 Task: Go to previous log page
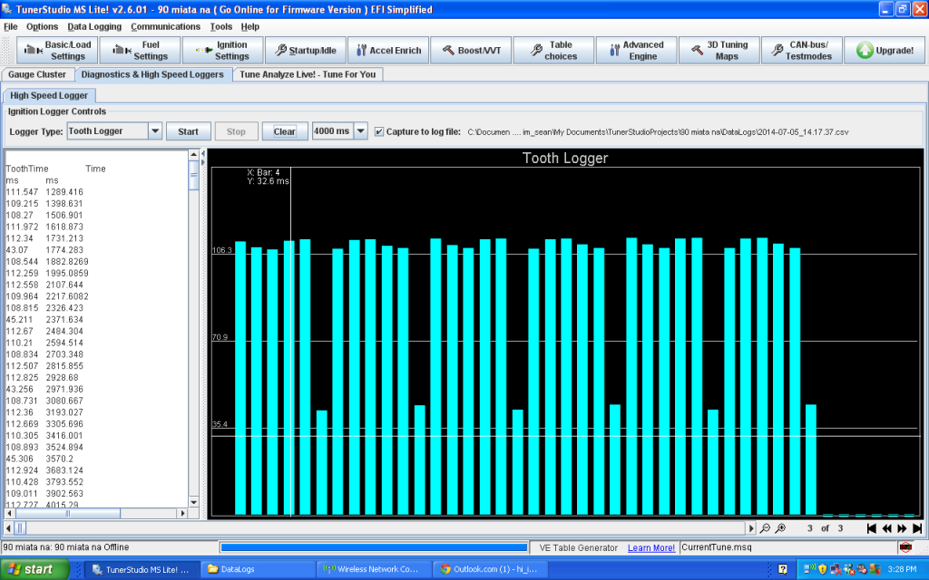coord(886,528)
